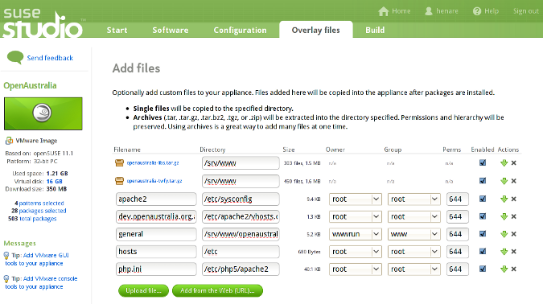Click the VMware Image icon
This screenshot has width=543, height=304.
click(x=9, y=141)
